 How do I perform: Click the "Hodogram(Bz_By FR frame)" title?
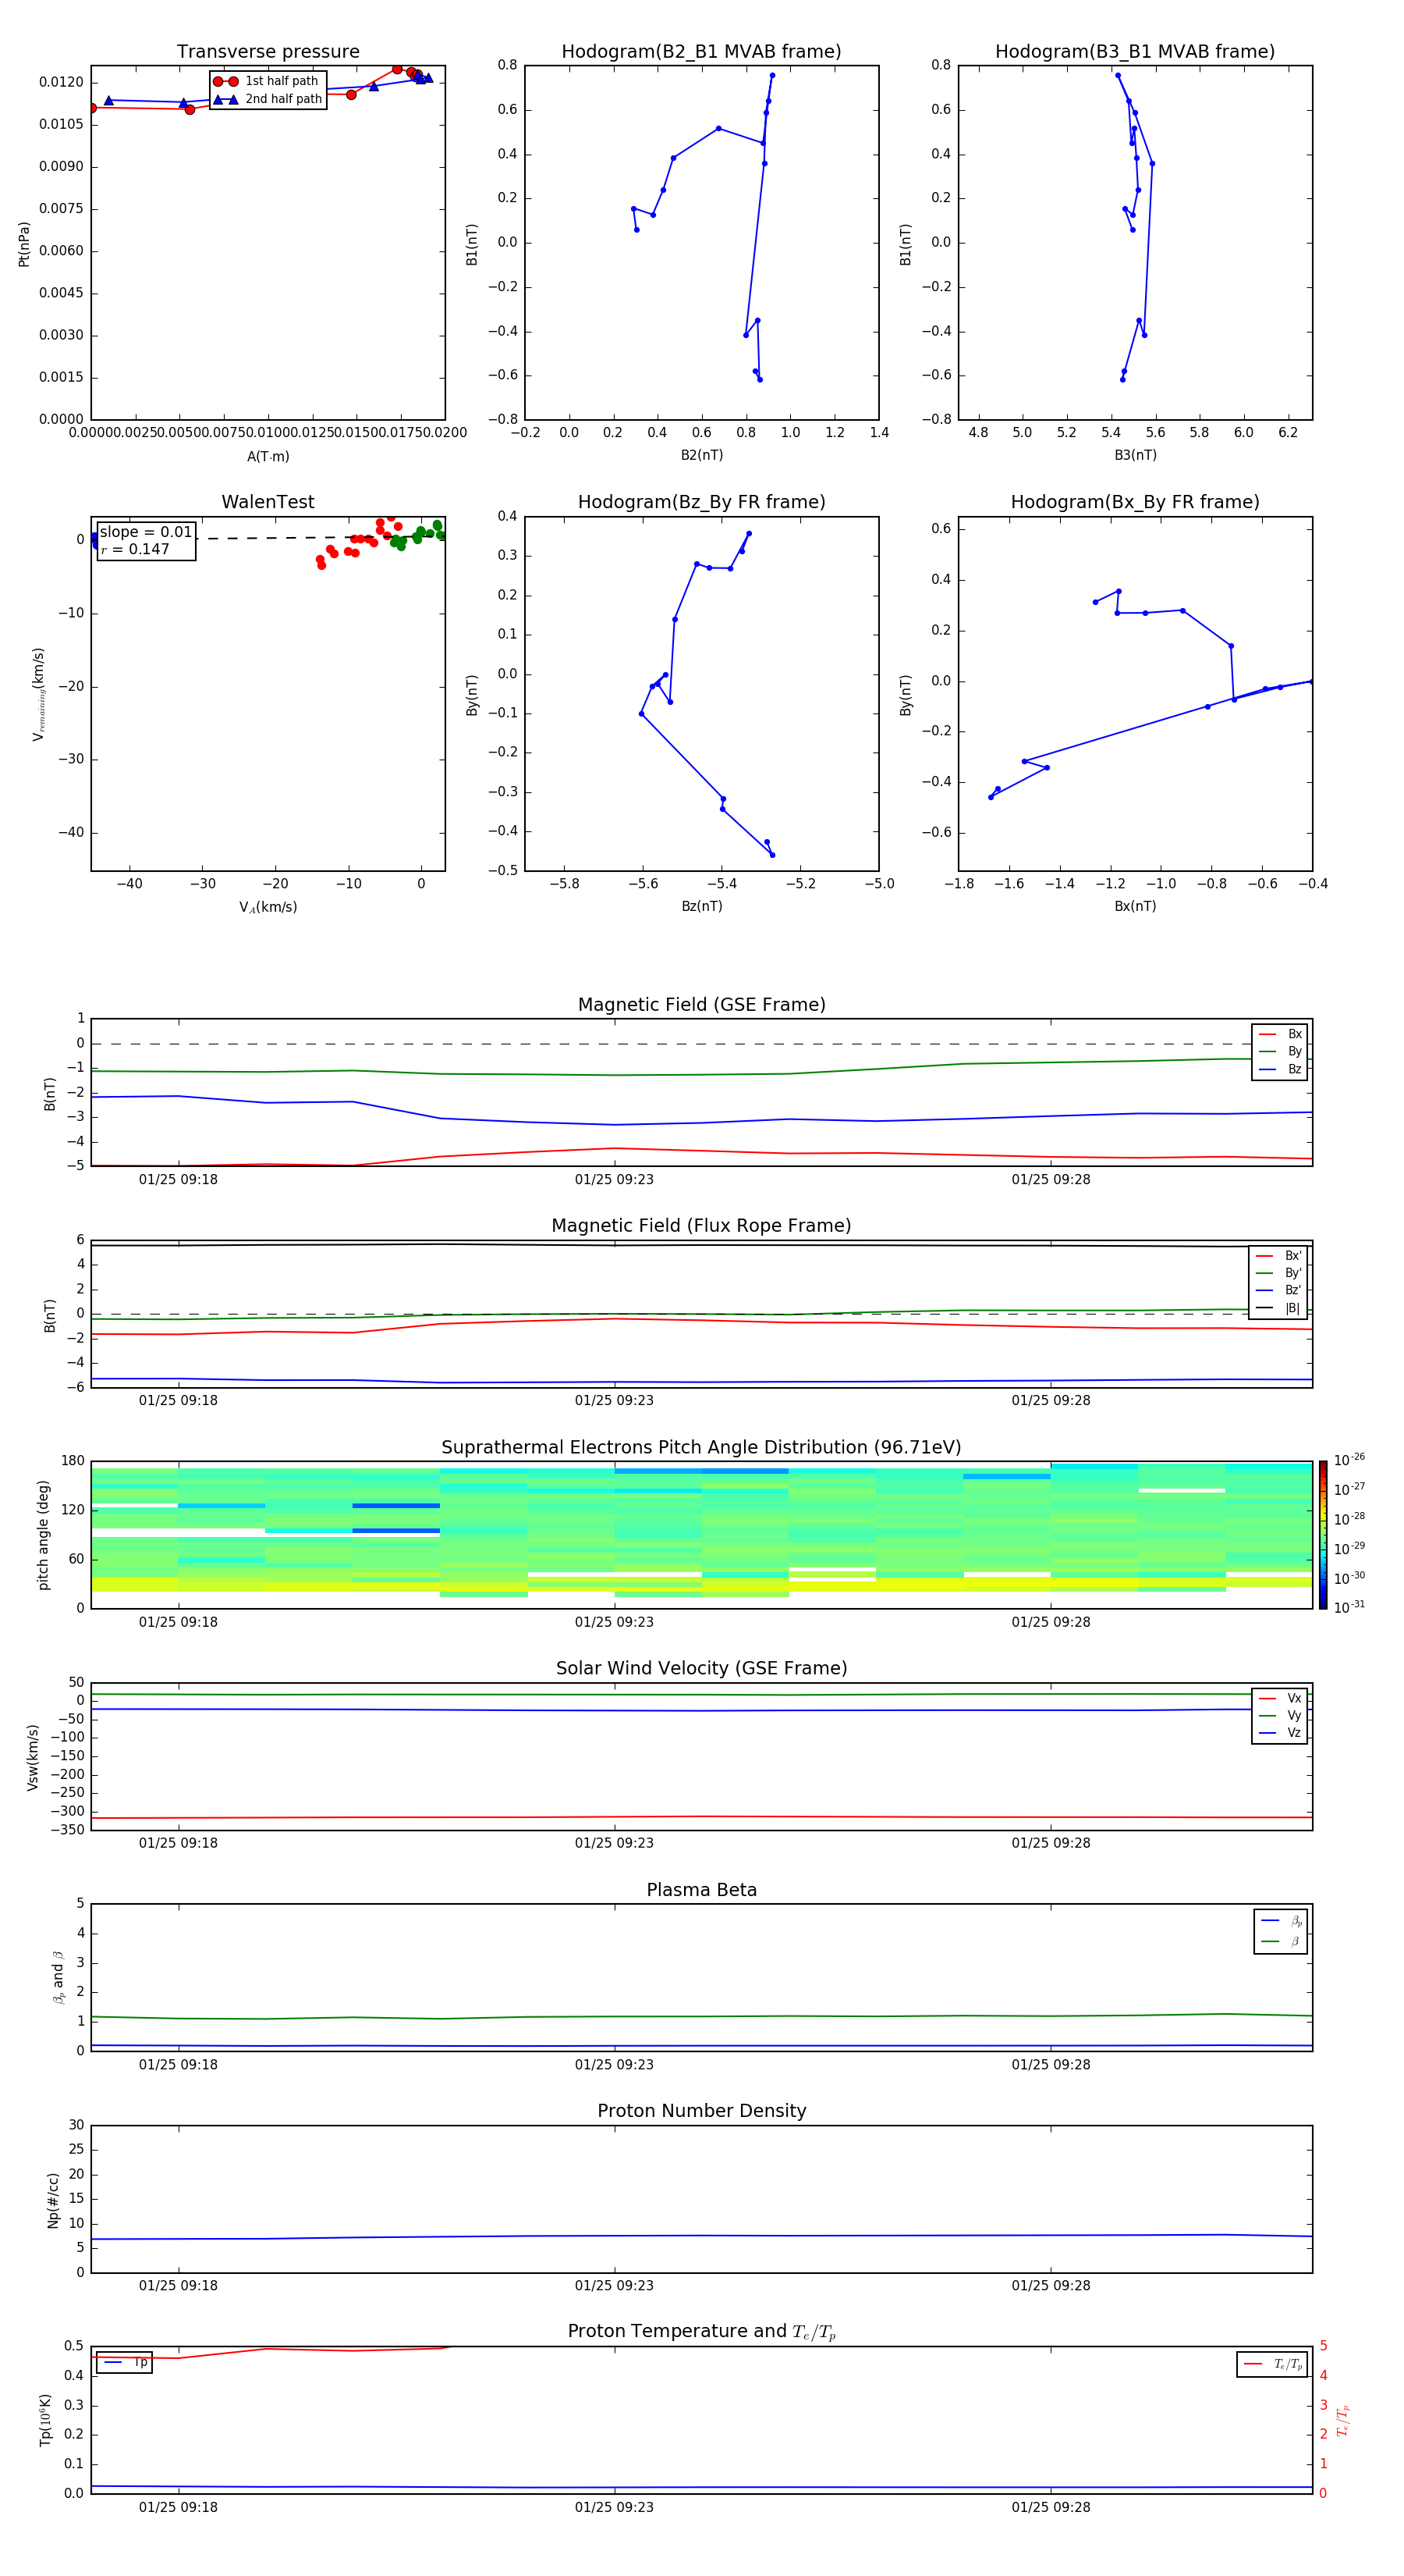(701, 502)
